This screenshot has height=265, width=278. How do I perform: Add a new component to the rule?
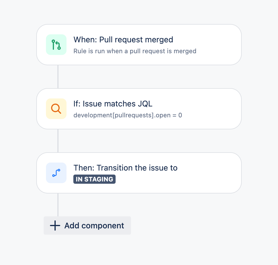(x=87, y=226)
